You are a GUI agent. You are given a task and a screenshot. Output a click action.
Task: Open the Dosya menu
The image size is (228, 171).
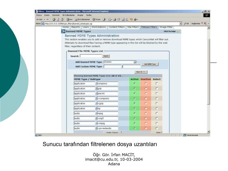(39, 15)
